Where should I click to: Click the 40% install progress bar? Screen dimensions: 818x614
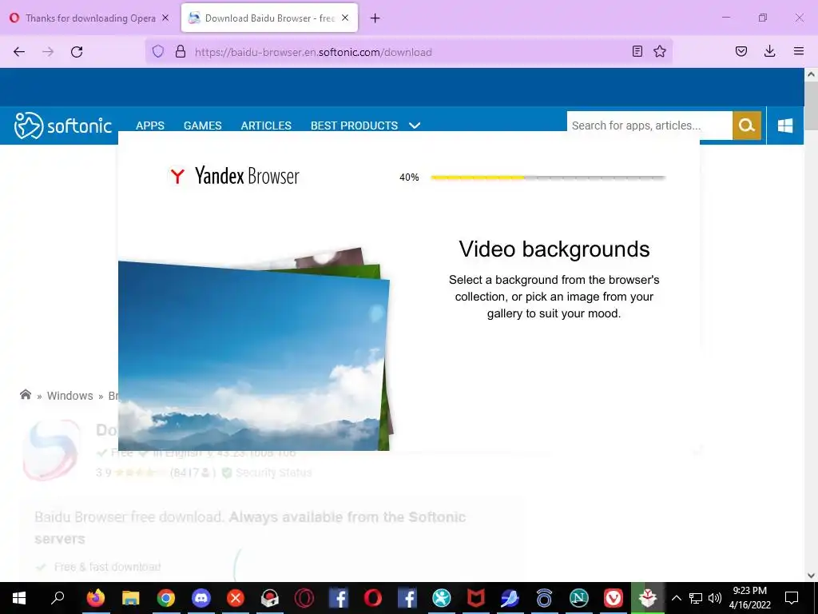pos(548,177)
